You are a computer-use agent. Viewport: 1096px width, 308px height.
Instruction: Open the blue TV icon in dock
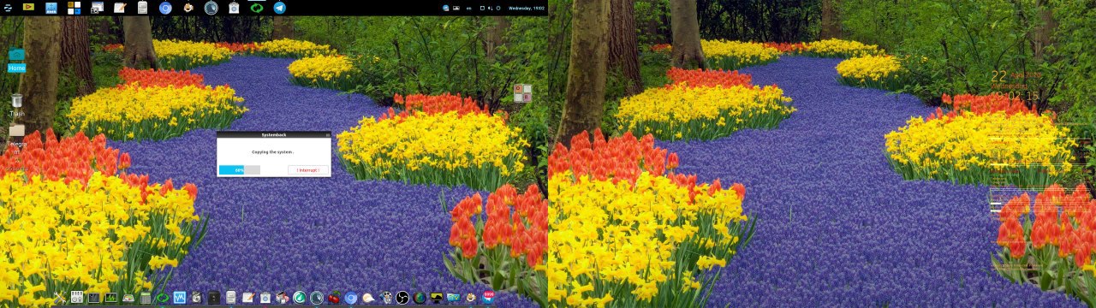point(454,297)
